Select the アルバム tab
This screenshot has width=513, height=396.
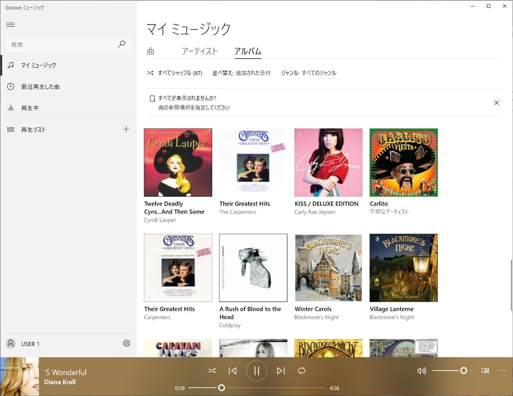pos(247,52)
